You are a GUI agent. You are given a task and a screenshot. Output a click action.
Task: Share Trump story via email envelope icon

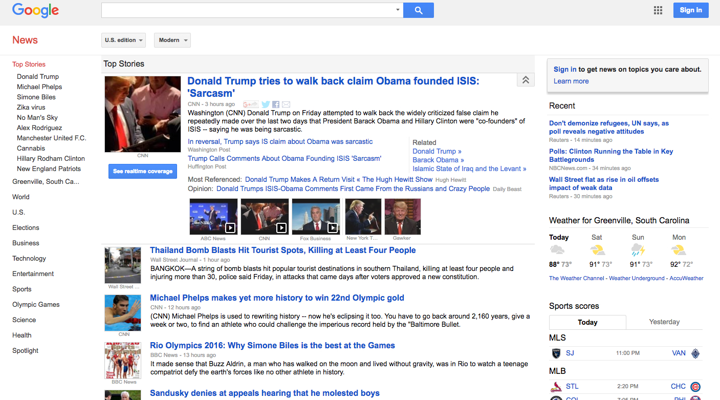point(286,104)
